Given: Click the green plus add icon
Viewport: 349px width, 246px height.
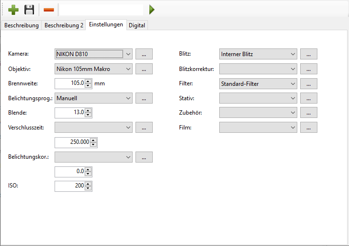Looking at the screenshot, I should pyautogui.click(x=13, y=10).
